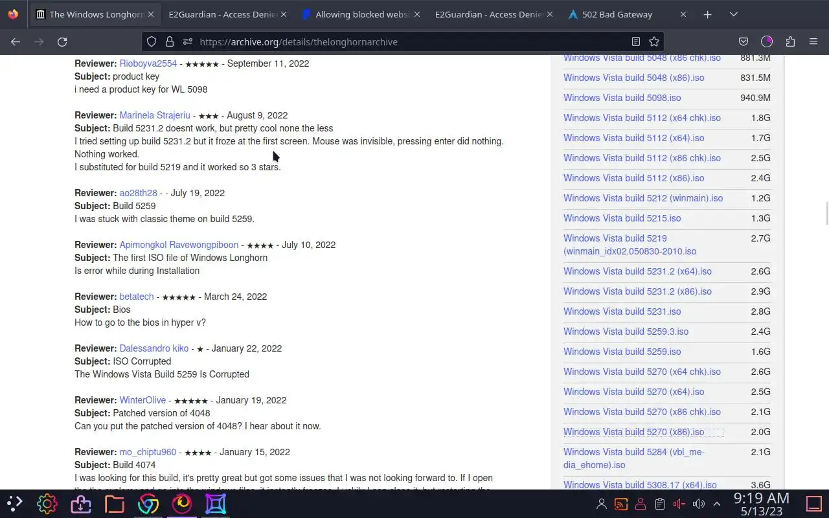Download Windows Vista build 5112 (x64 chk).iso

(642, 118)
